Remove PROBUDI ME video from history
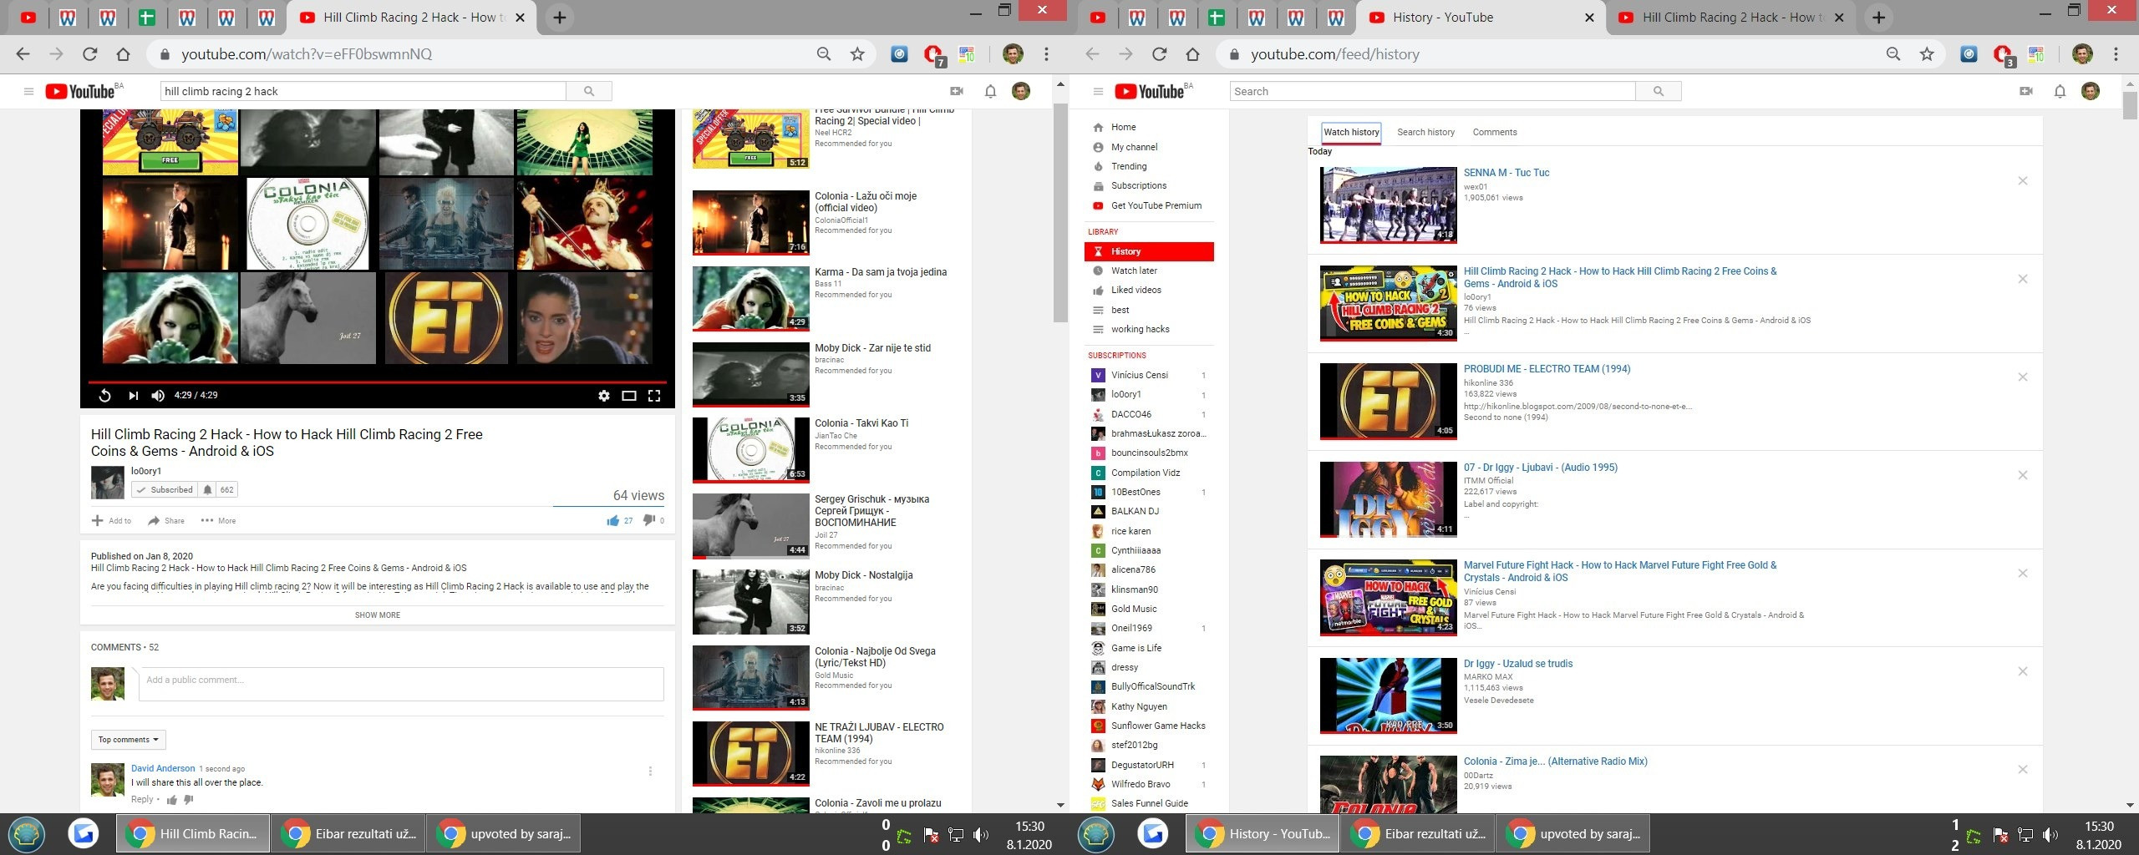 [2023, 377]
